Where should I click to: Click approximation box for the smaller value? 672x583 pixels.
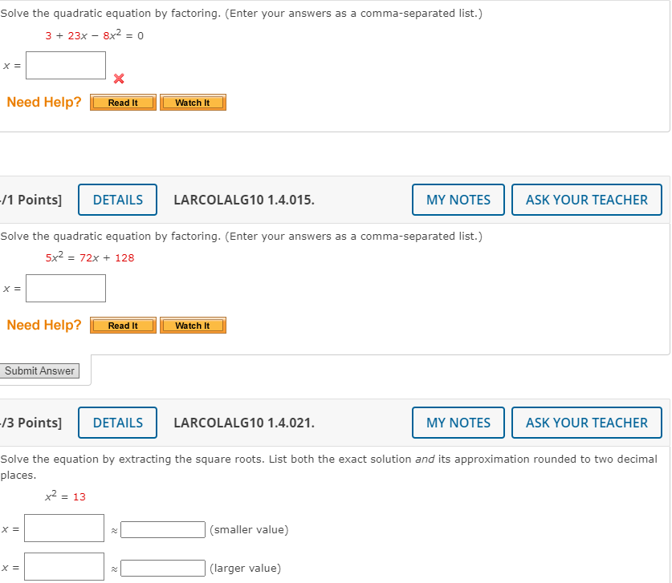pos(163,530)
